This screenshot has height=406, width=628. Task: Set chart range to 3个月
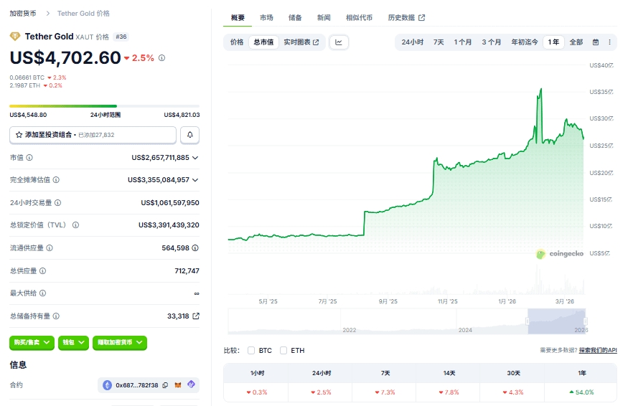pyautogui.click(x=492, y=42)
